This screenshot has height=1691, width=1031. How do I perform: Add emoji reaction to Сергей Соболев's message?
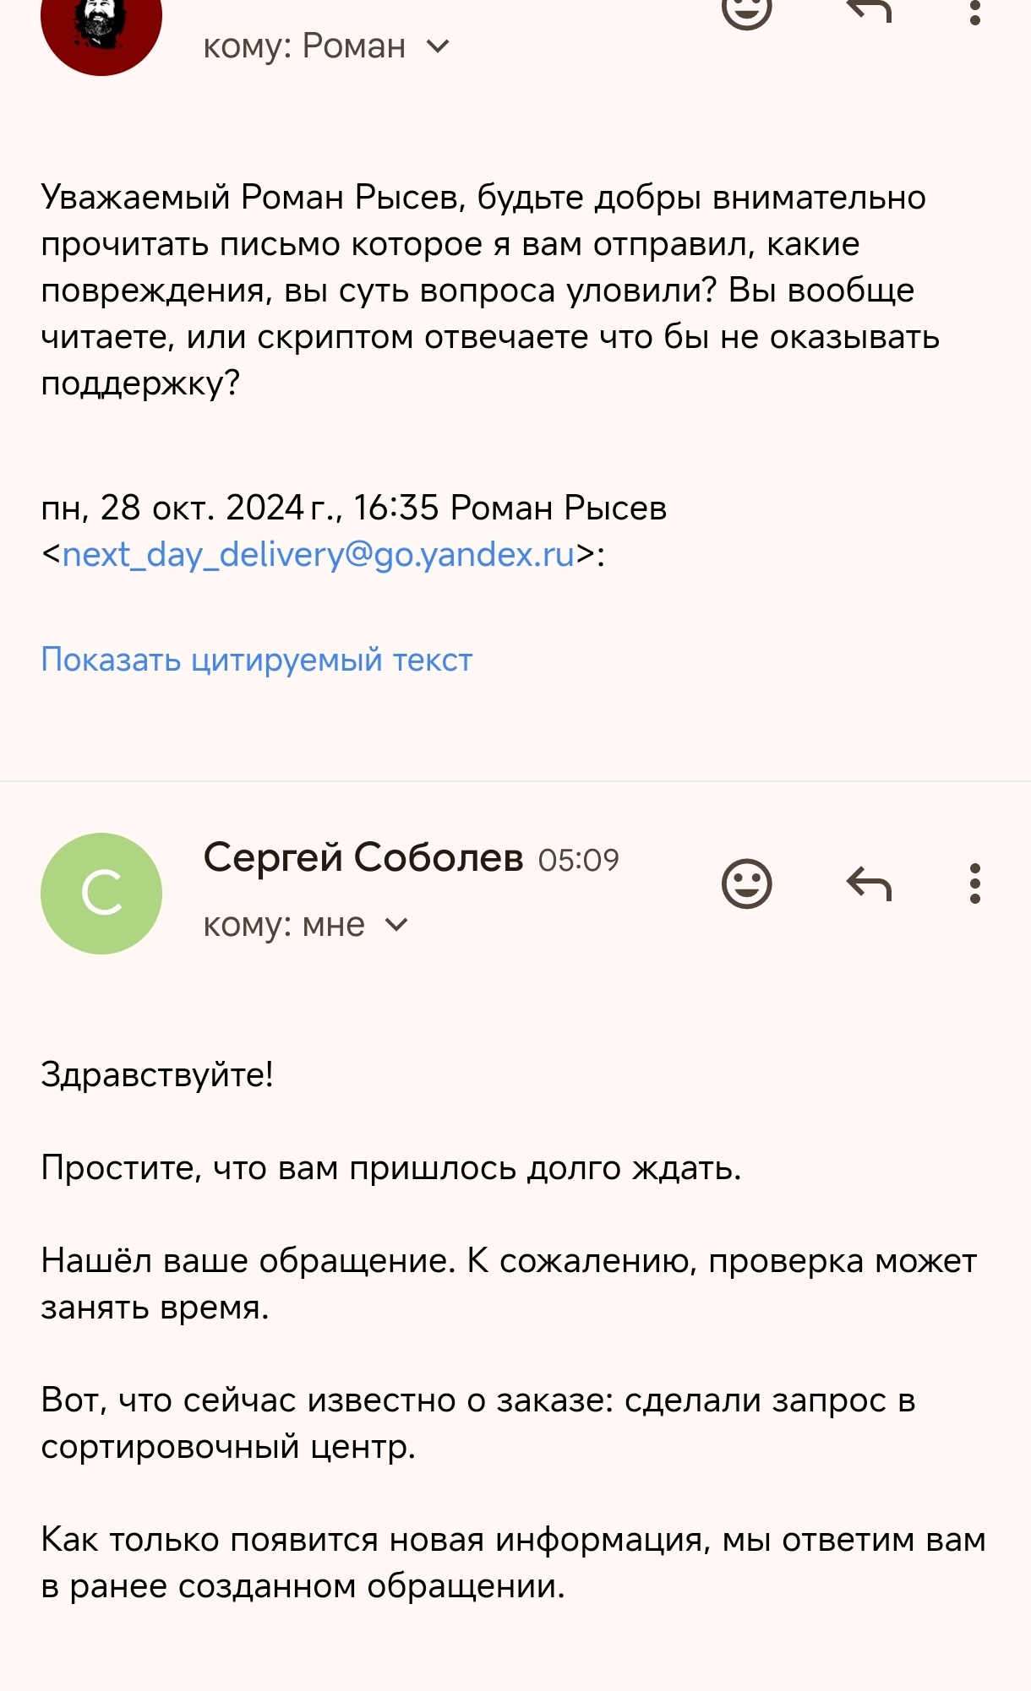pos(747,884)
